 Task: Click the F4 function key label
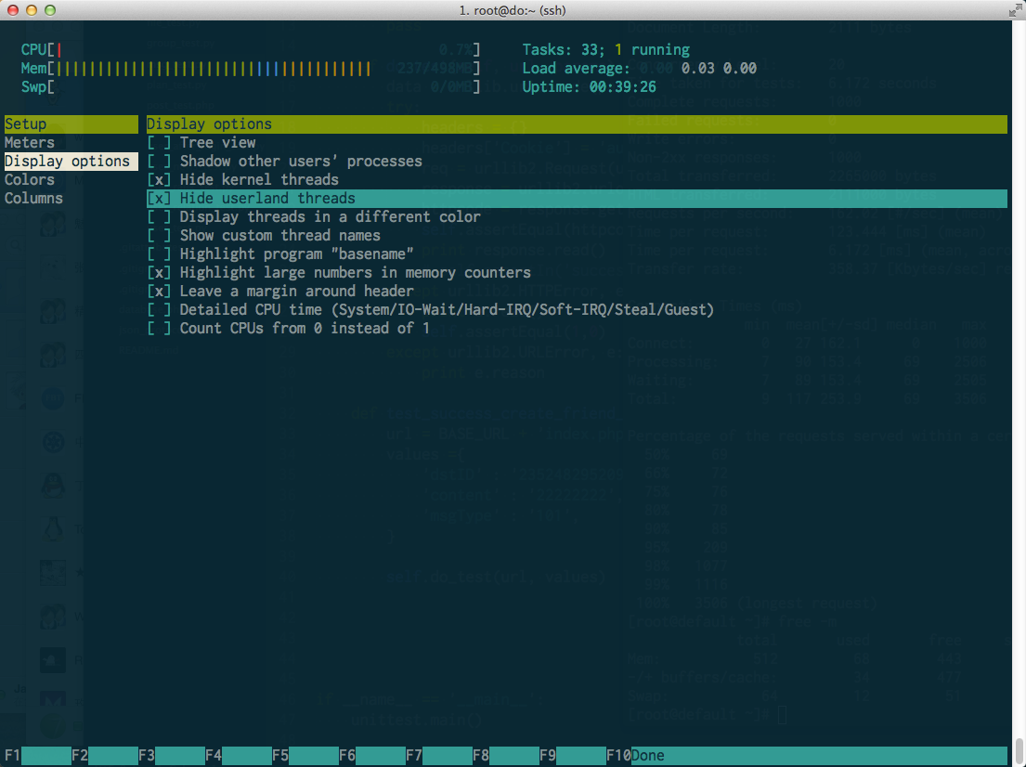[x=214, y=756]
